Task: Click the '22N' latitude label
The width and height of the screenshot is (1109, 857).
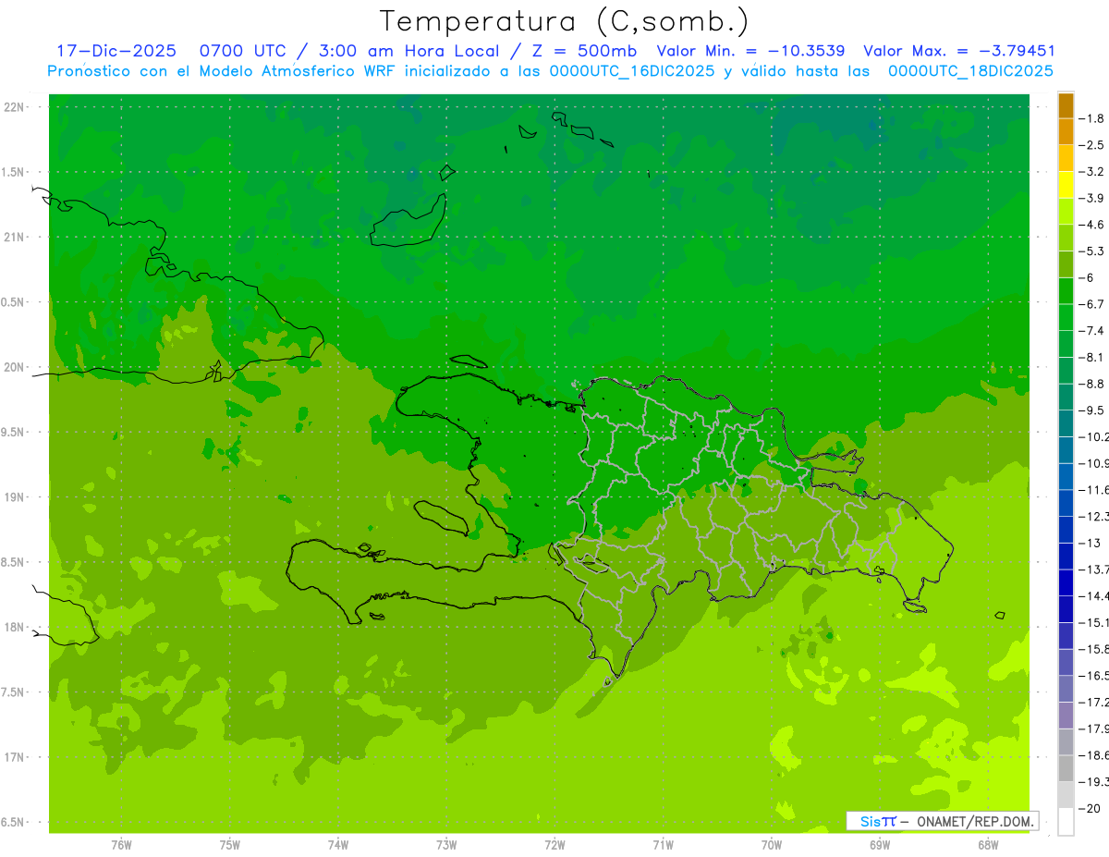Action: pos(14,107)
